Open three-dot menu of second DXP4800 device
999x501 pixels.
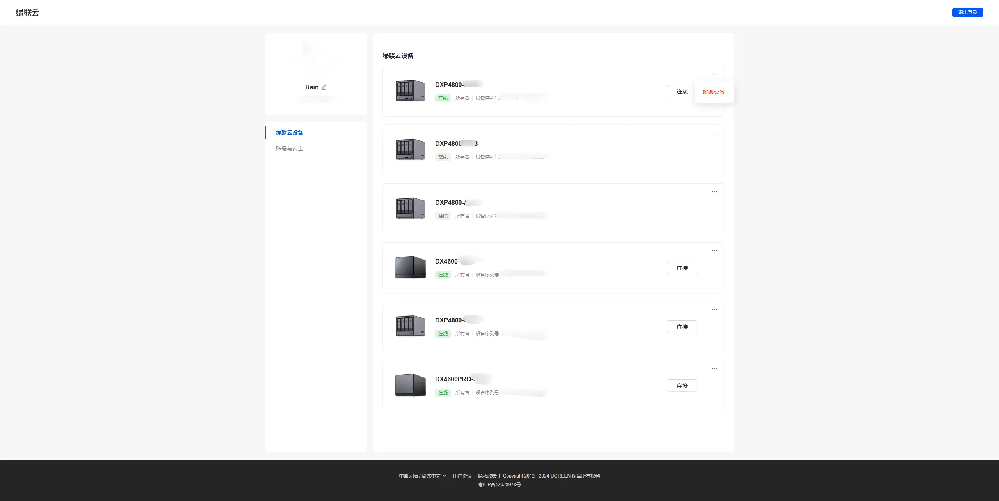(714, 133)
